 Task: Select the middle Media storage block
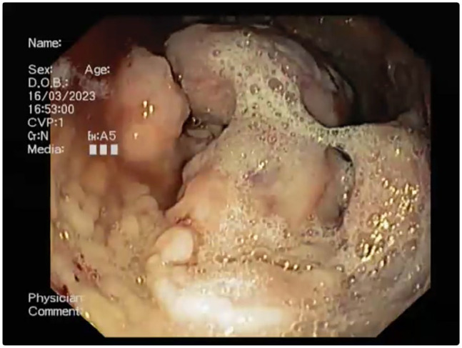(103, 150)
